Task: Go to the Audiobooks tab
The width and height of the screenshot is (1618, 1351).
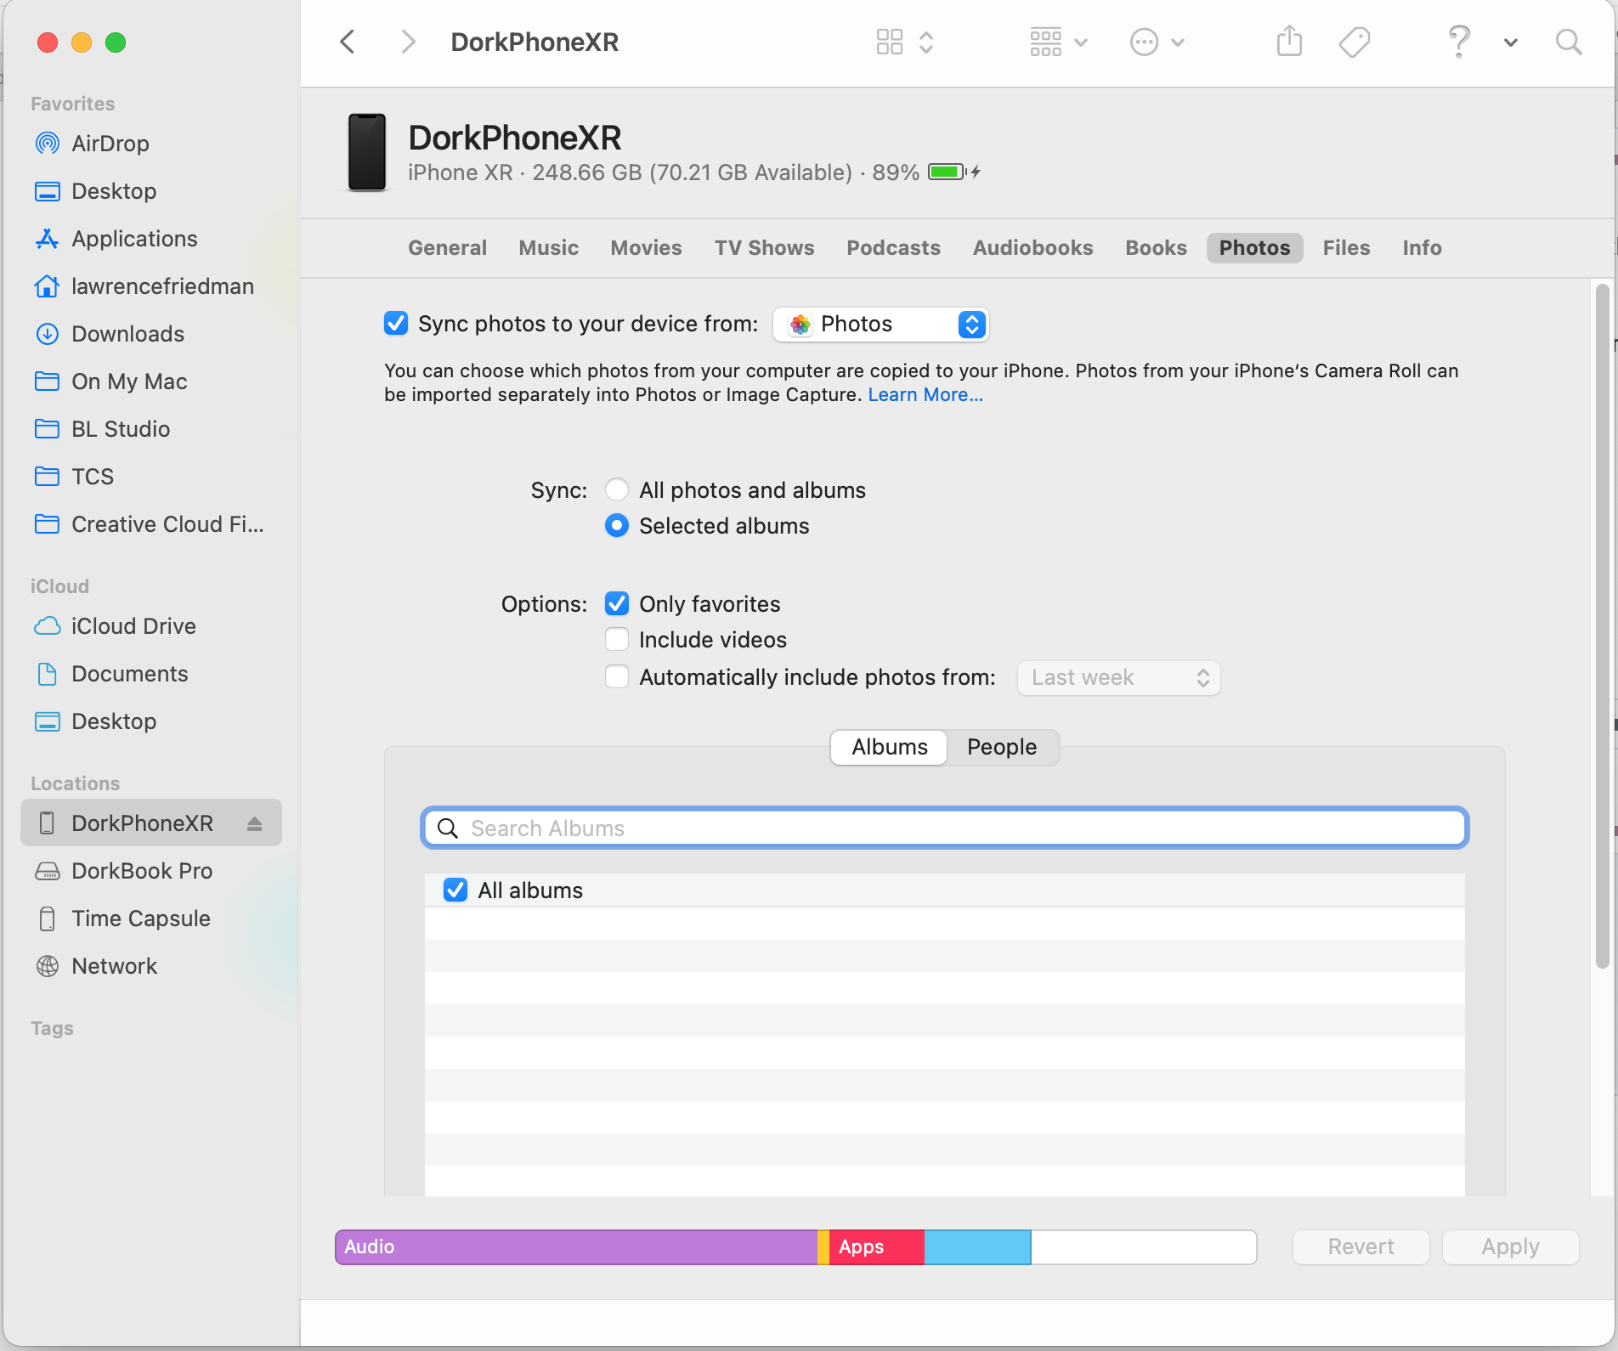Action: (1033, 248)
